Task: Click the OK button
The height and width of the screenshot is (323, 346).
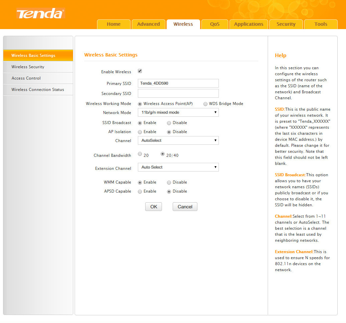Action: point(154,207)
